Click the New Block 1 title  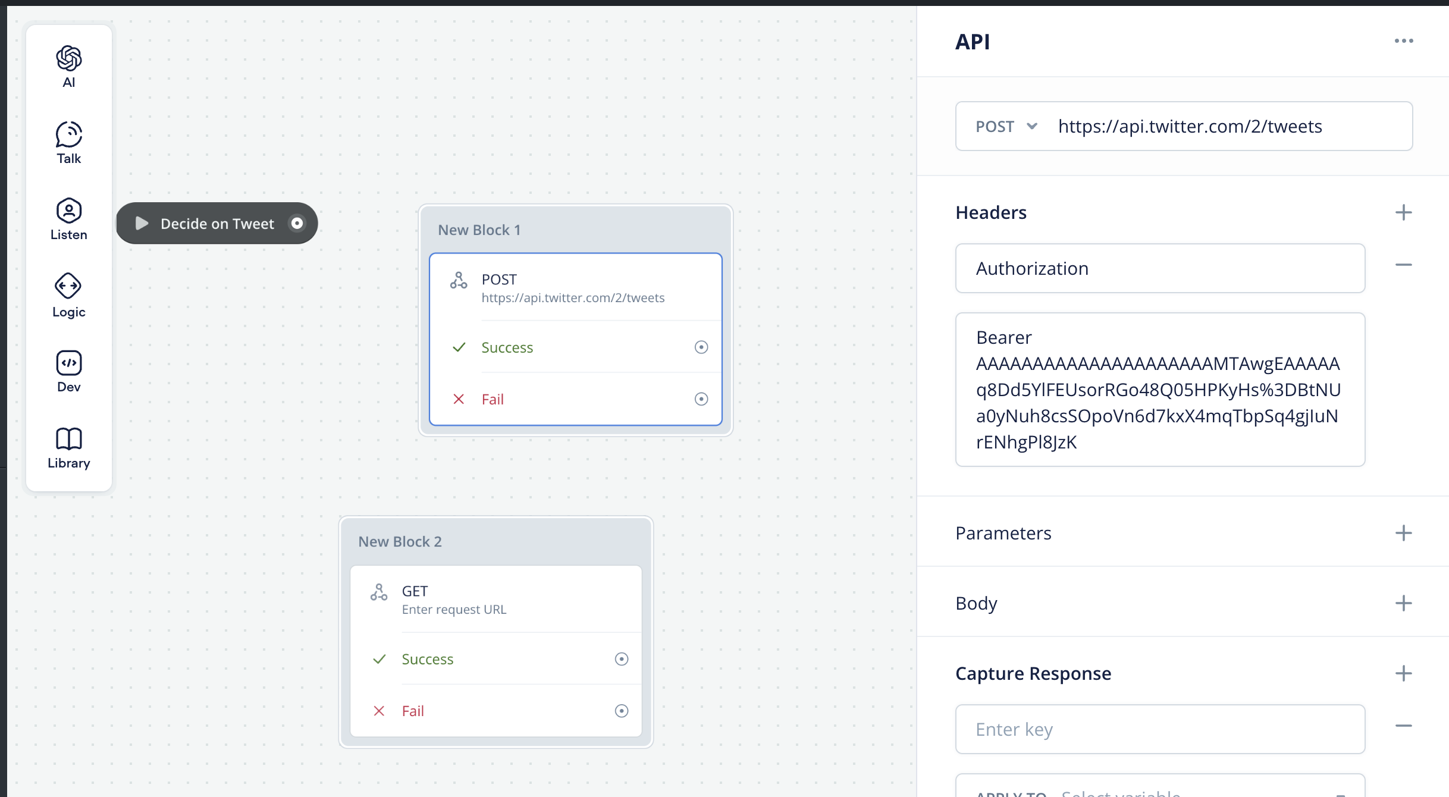click(x=479, y=230)
